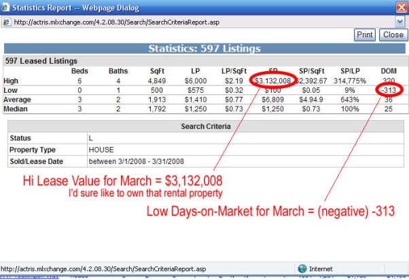
Task: Click the circled high SP value $3,132,008
Action: pyautogui.click(x=272, y=81)
